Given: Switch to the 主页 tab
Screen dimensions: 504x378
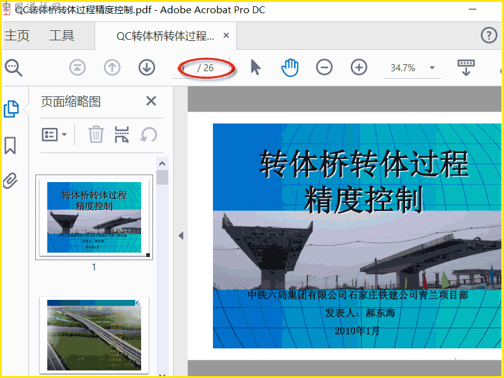Looking at the screenshot, I should 17,35.
